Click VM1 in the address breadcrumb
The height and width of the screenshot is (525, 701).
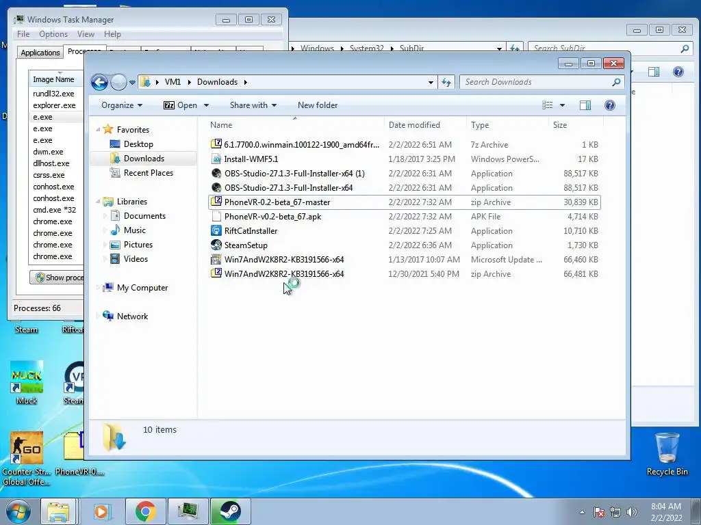(173, 82)
